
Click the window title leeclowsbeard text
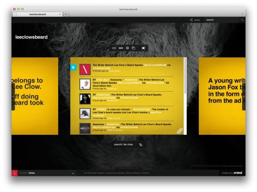[128, 9]
